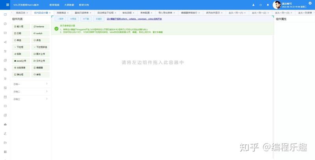This screenshot has height=160, width=315.
Task: Select the 单选 radio component
Action: click(21, 40)
